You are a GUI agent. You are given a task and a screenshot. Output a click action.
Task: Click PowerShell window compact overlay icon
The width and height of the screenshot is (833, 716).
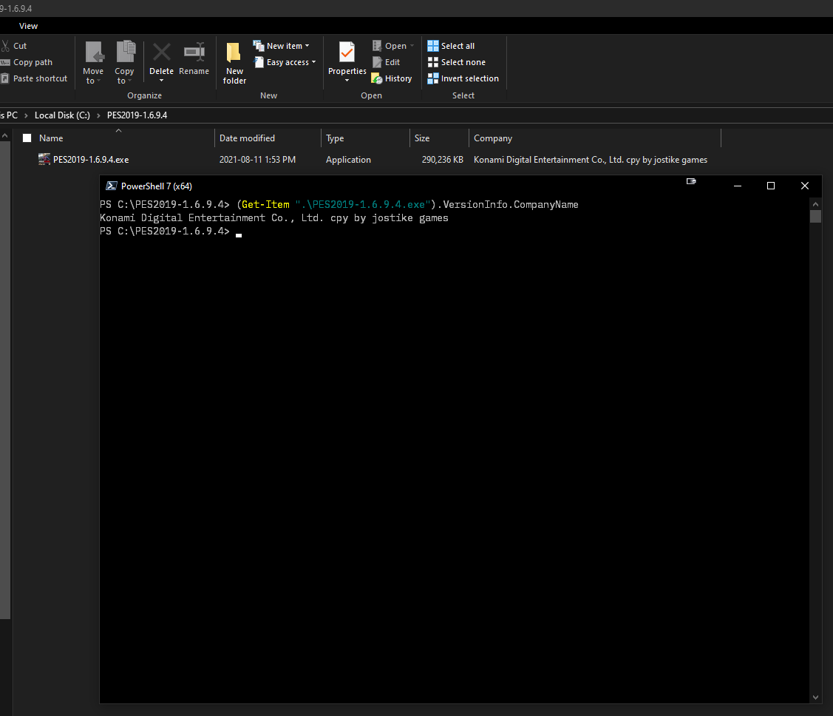pos(691,181)
